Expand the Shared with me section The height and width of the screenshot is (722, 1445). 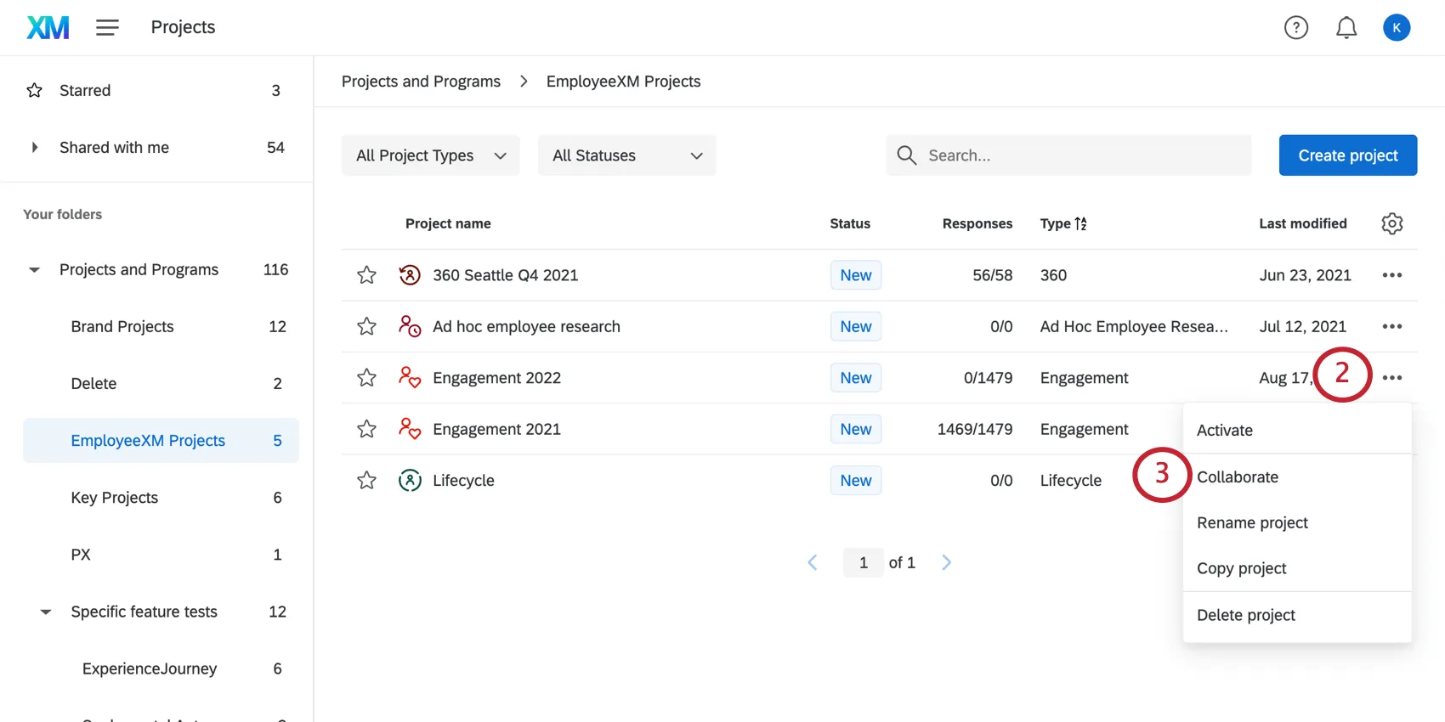tap(35, 148)
